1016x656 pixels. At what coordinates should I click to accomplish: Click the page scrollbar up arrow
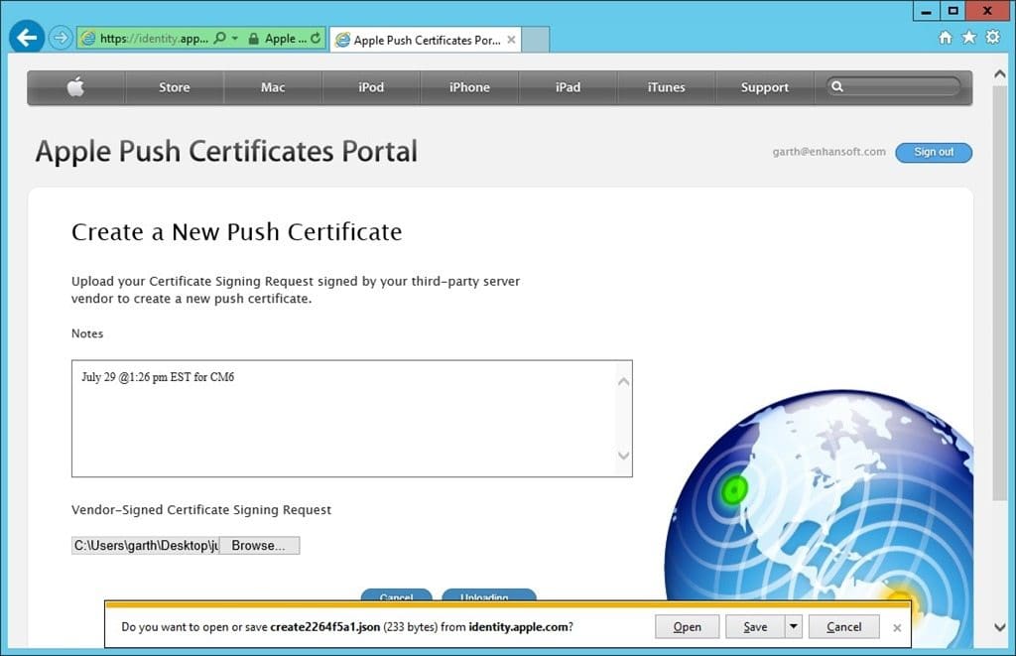[x=1000, y=74]
